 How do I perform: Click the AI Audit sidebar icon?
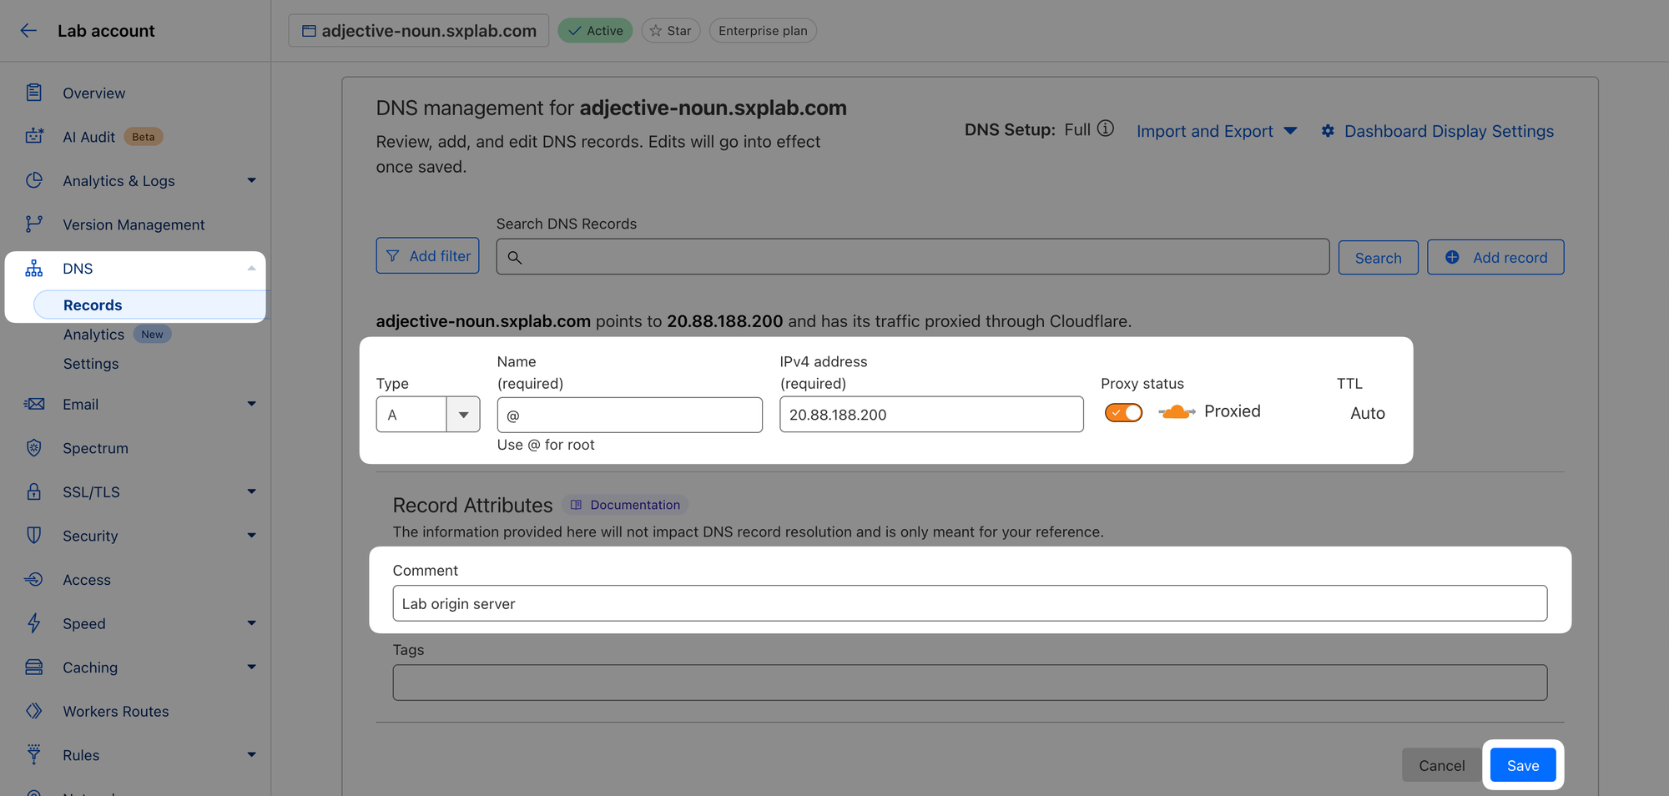coord(33,136)
